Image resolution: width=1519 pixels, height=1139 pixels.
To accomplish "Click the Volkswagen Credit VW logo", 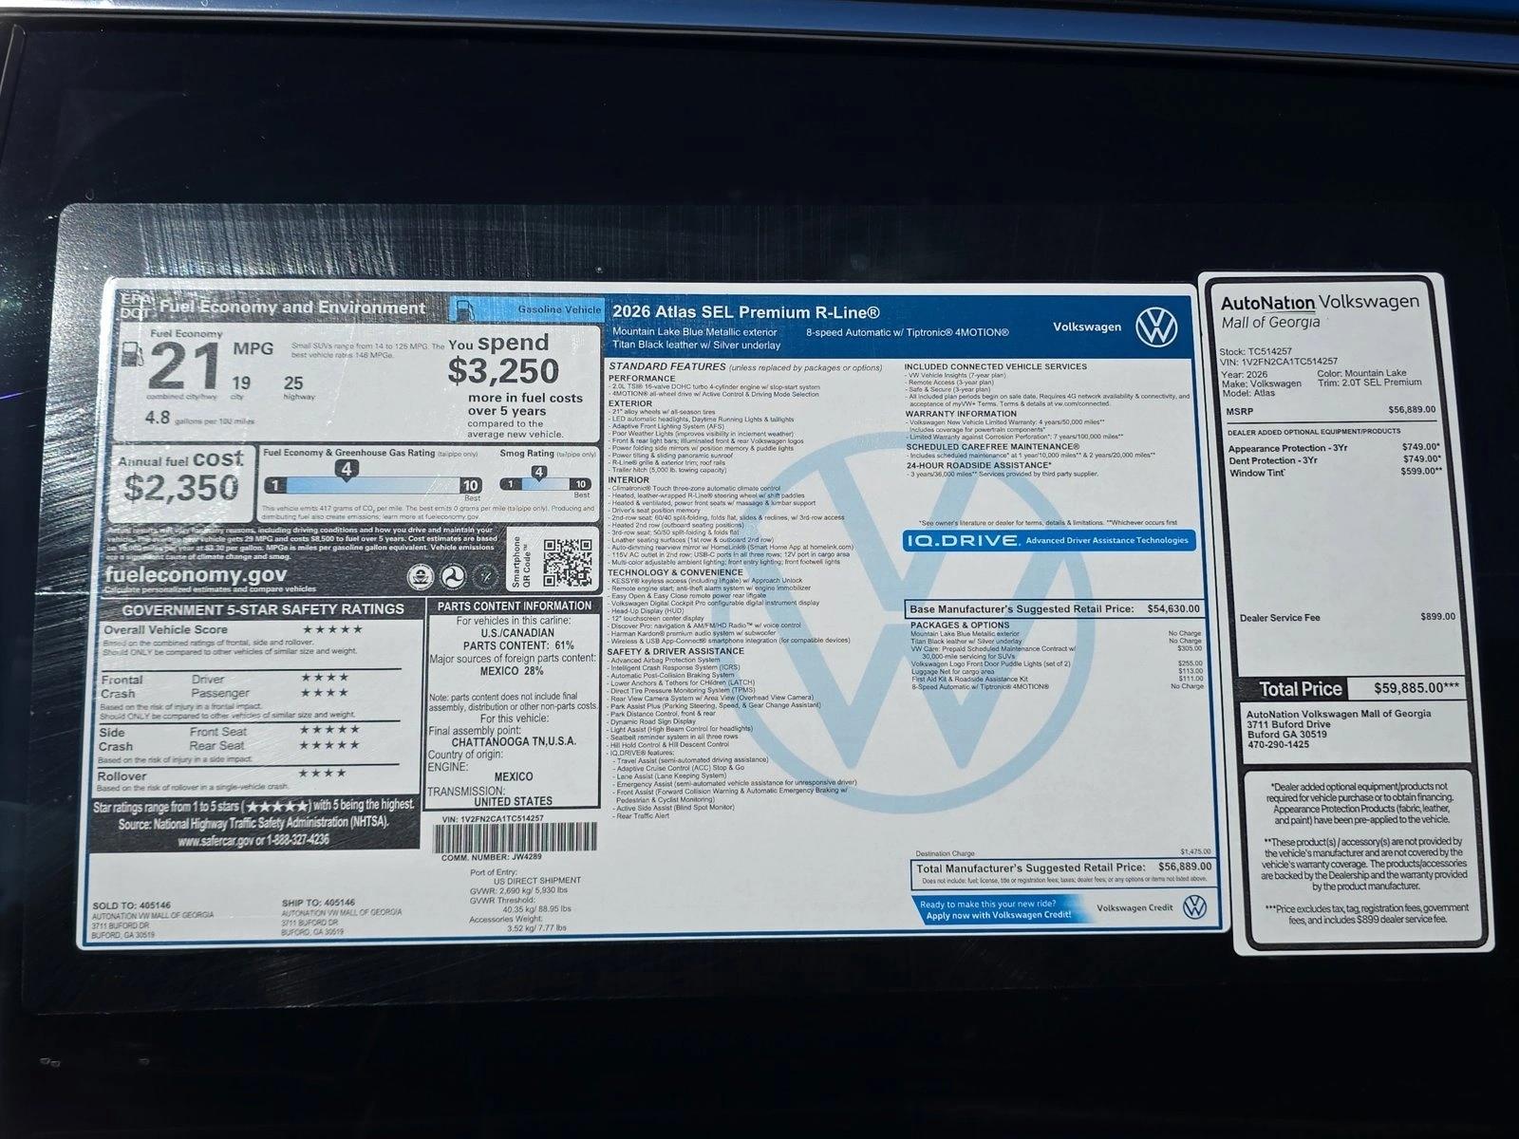I will pyautogui.click(x=1194, y=906).
